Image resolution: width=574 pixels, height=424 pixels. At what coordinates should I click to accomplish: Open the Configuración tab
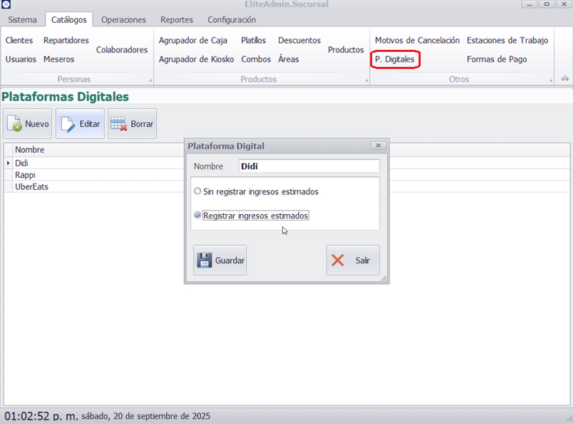[x=232, y=20]
